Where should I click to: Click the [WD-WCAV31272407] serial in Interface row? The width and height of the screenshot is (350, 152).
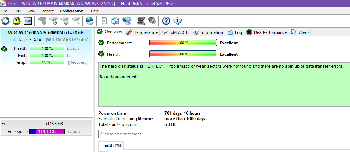(68, 40)
